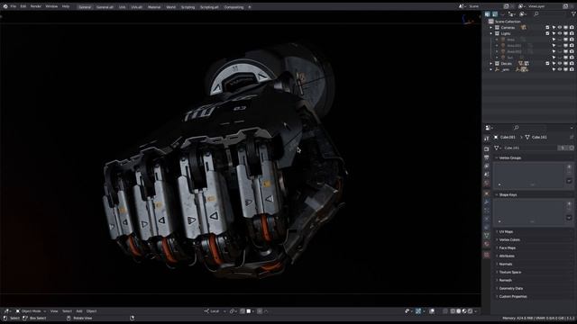Image resolution: width=577 pixels, height=324 pixels.
Task: Click the outliner filter funnel icon
Action: coord(573,14)
